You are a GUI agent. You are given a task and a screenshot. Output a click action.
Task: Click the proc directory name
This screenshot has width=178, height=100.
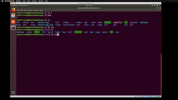point(86,25)
